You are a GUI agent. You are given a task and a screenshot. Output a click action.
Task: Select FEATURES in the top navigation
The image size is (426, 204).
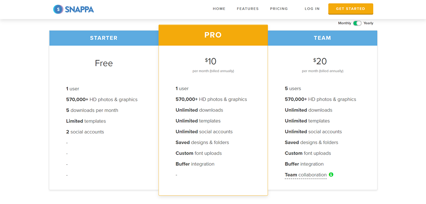(x=248, y=8)
